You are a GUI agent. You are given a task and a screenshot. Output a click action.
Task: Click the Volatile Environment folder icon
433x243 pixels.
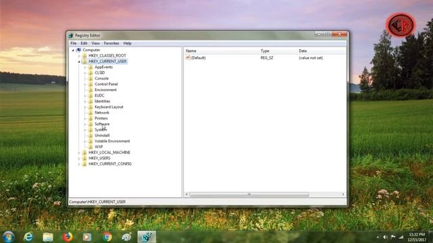(x=91, y=141)
